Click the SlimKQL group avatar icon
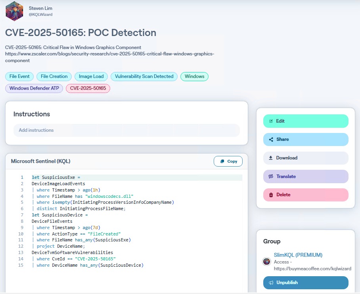360x294 pixels. coord(266,262)
